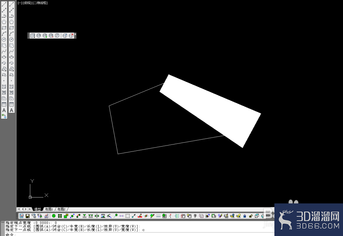
Task: Jump to first layout tab arrow
Action: pyautogui.click(x=19, y=209)
